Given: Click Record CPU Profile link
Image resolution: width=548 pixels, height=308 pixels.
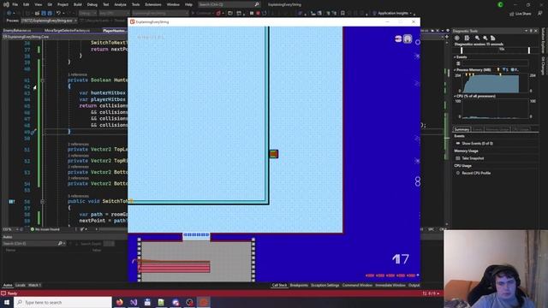Looking at the screenshot, I should pos(477,173).
